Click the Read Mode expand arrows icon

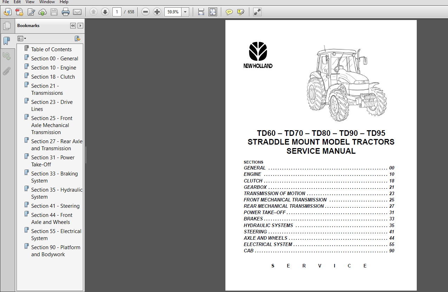[x=257, y=12]
